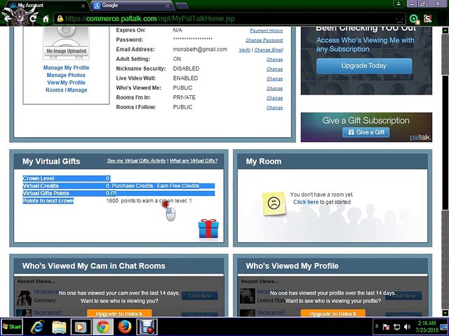
Task: Change Nickname Security setting
Action: coord(274,69)
